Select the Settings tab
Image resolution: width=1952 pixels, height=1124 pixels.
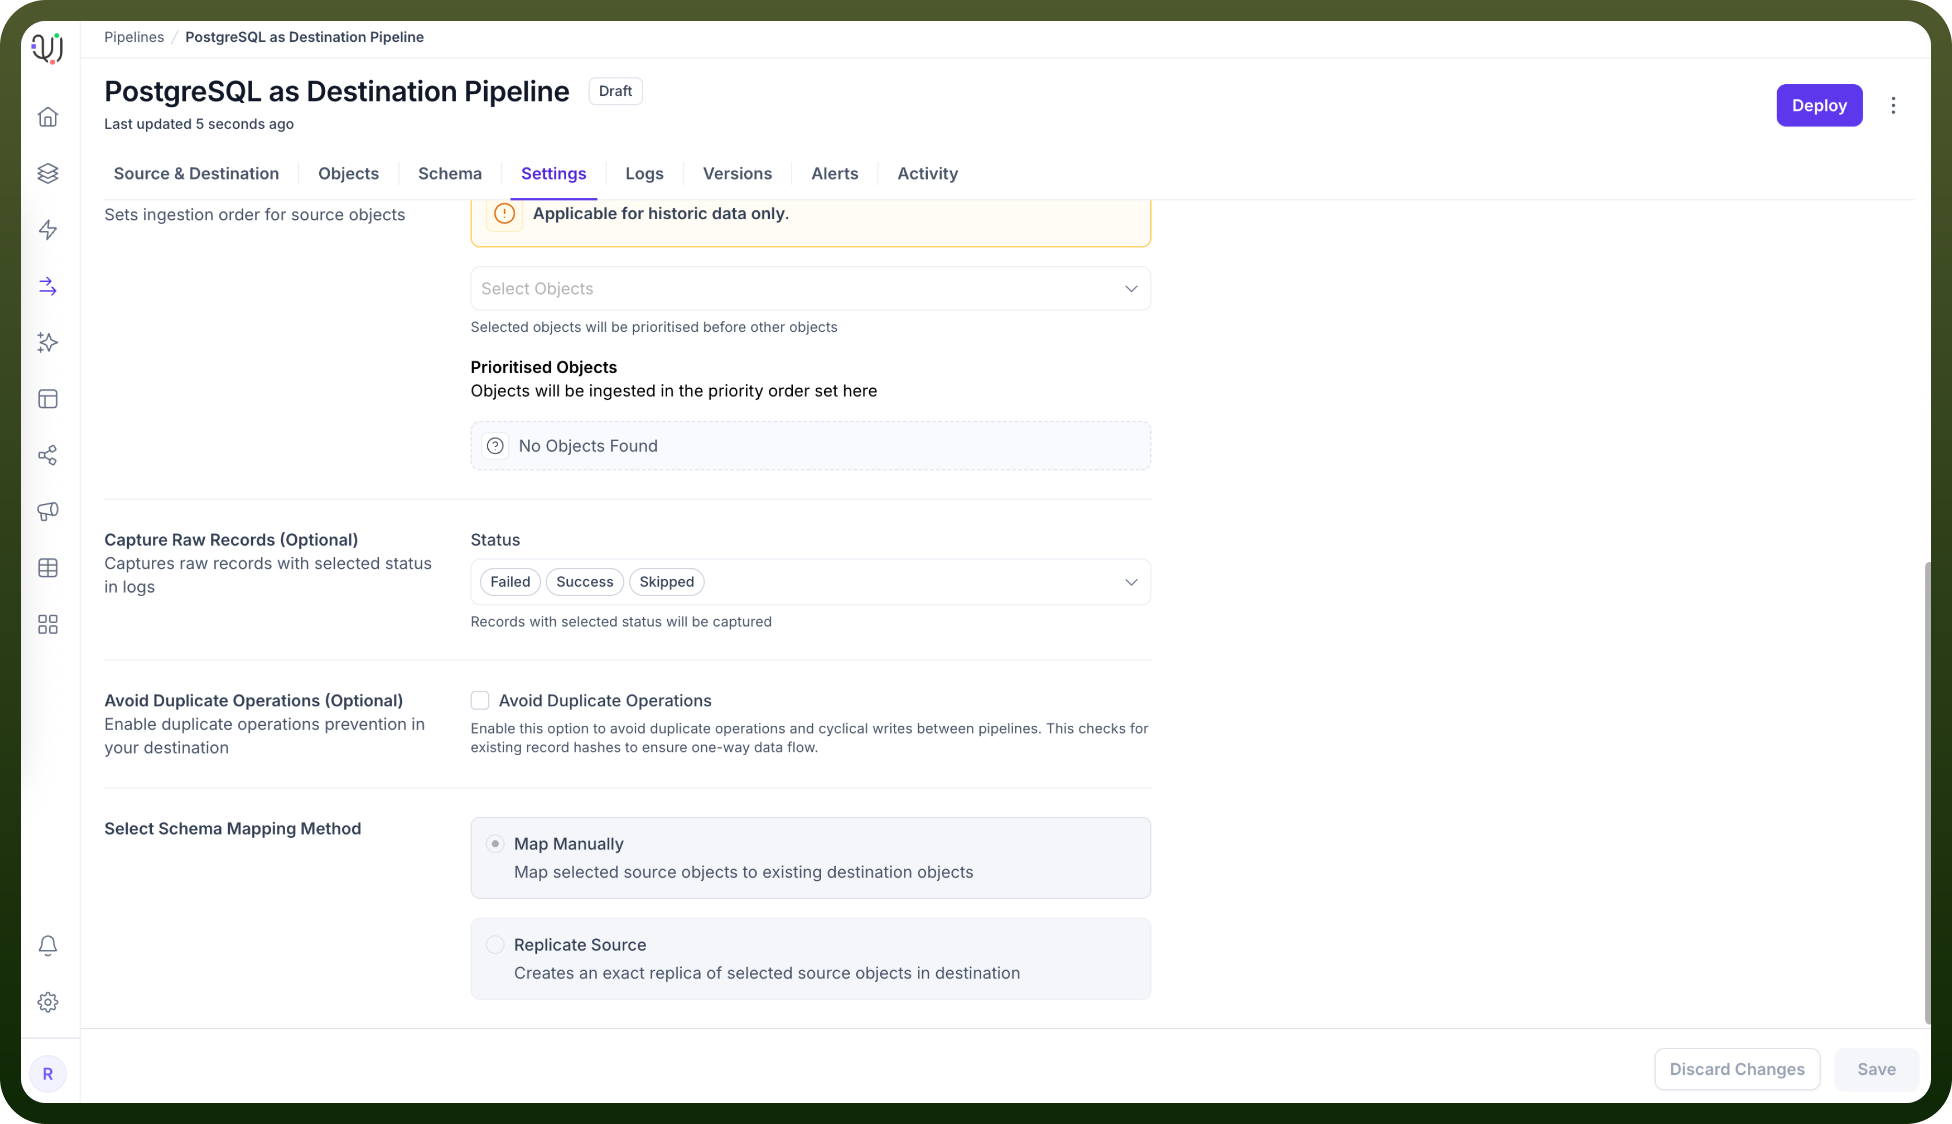pos(553,174)
